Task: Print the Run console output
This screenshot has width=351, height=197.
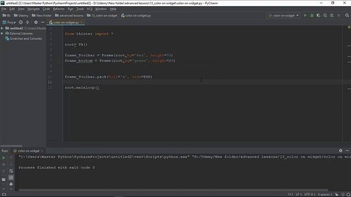Action: point(11,184)
